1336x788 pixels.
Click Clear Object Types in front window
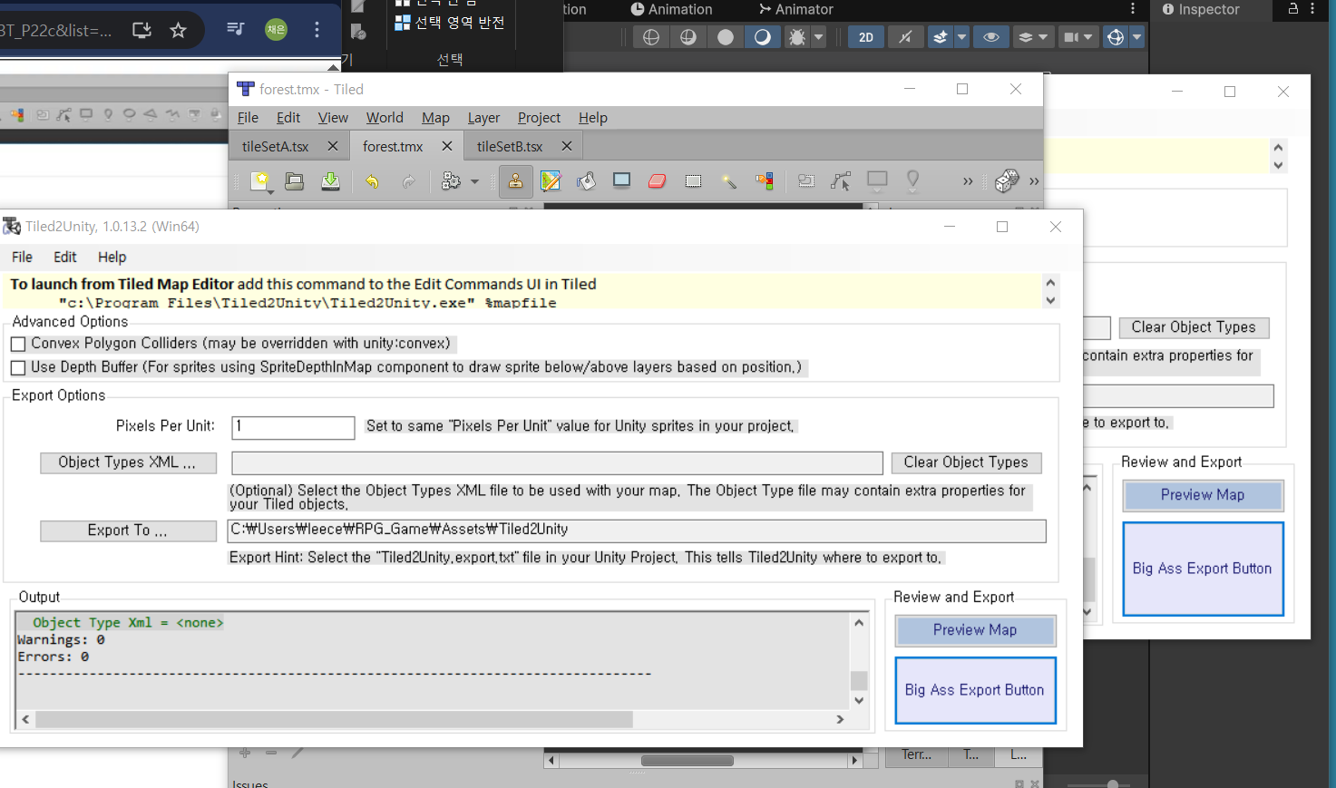pyautogui.click(x=966, y=462)
